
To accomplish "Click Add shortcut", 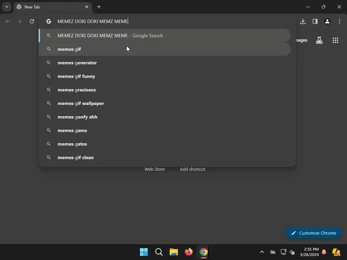I will [192, 169].
